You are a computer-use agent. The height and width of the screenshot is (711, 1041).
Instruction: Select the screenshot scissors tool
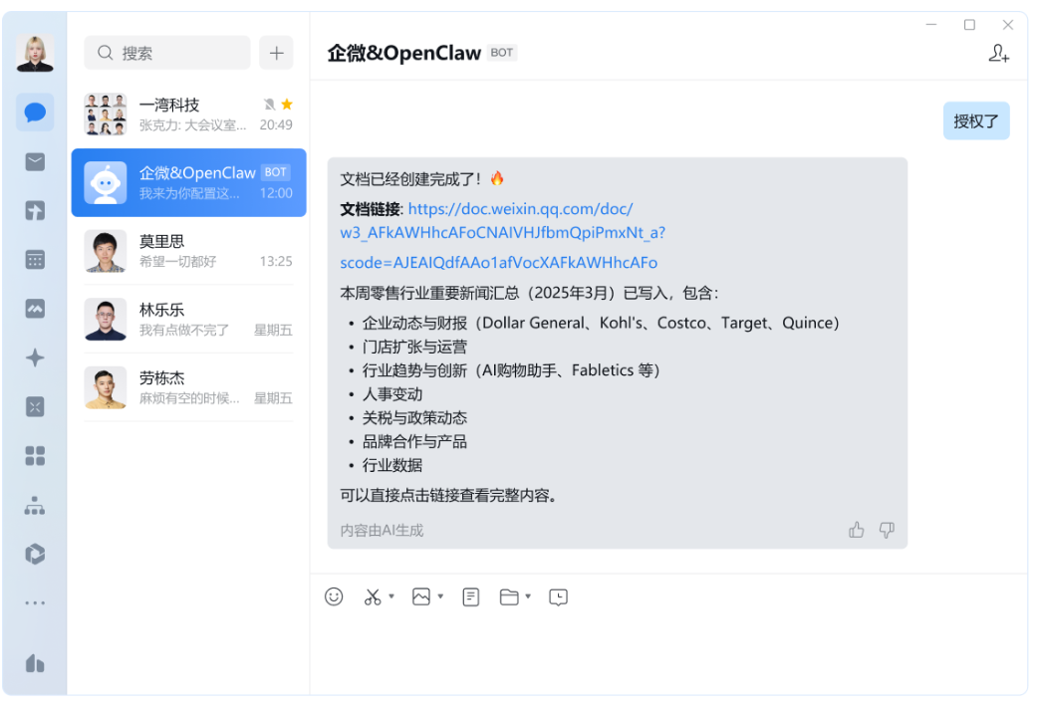[x=372, y=596]
